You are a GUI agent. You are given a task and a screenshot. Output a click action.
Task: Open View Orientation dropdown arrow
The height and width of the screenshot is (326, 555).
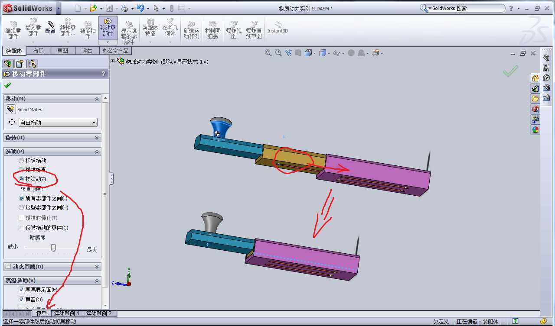(x=315, y=53)
